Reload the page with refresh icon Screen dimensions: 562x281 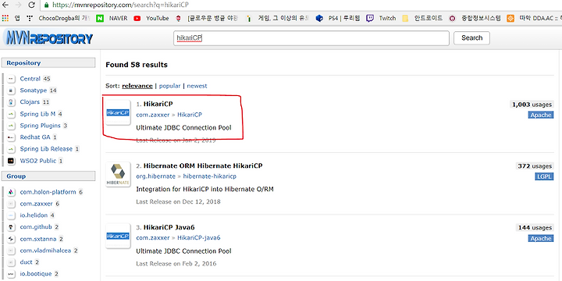pos(31,5)
